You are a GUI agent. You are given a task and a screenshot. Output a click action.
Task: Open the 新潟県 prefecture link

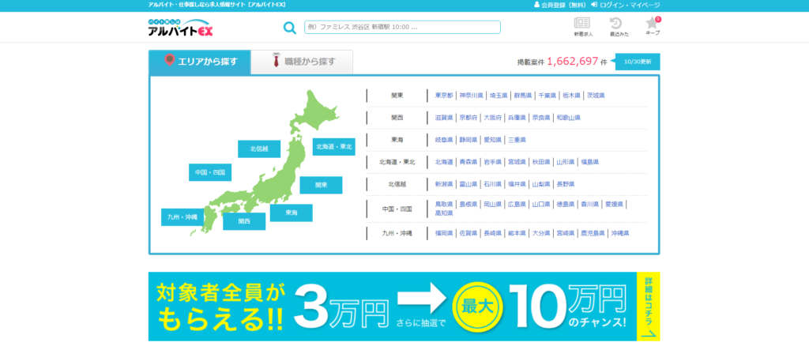pos(444,184)
